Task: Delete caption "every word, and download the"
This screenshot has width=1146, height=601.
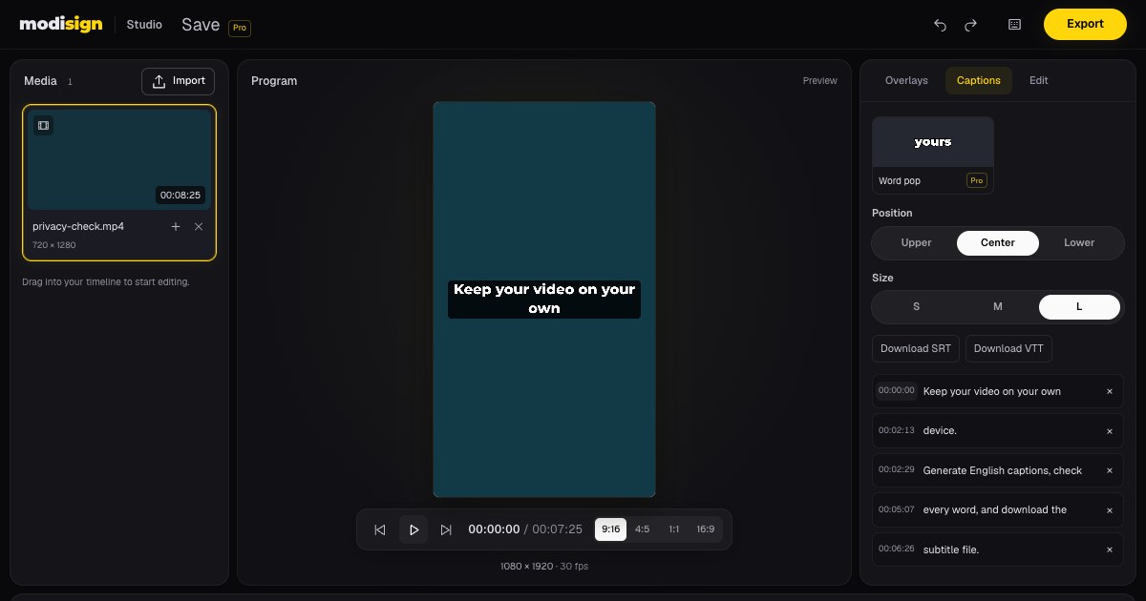Action: [1110, 510]
